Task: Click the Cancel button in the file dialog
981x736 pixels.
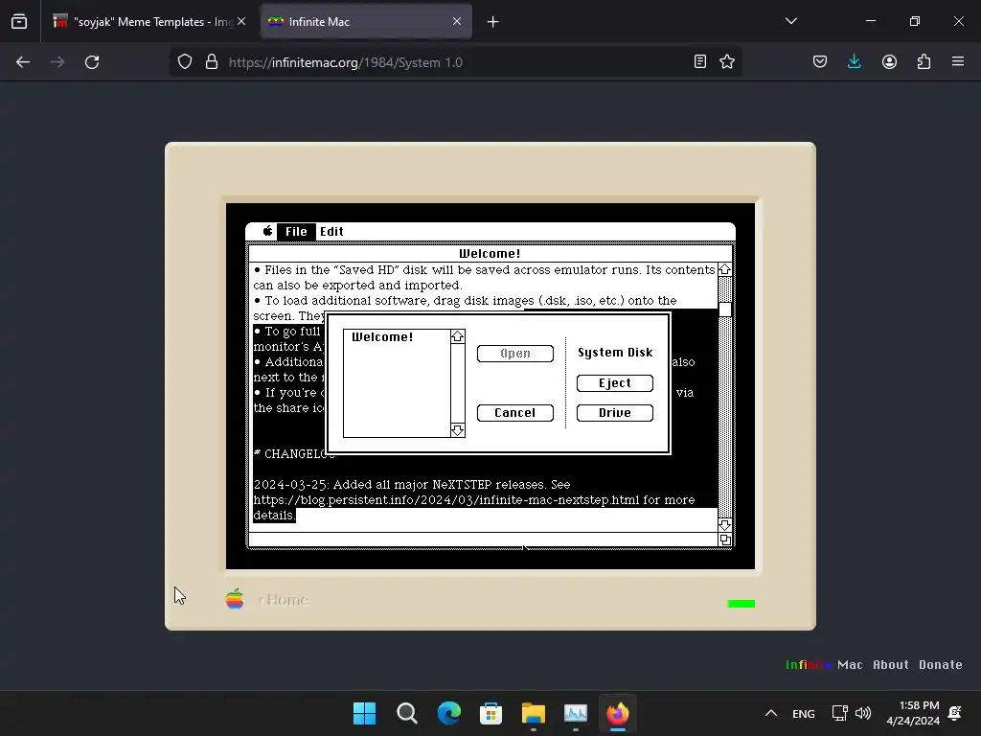Action: (514, 413)
